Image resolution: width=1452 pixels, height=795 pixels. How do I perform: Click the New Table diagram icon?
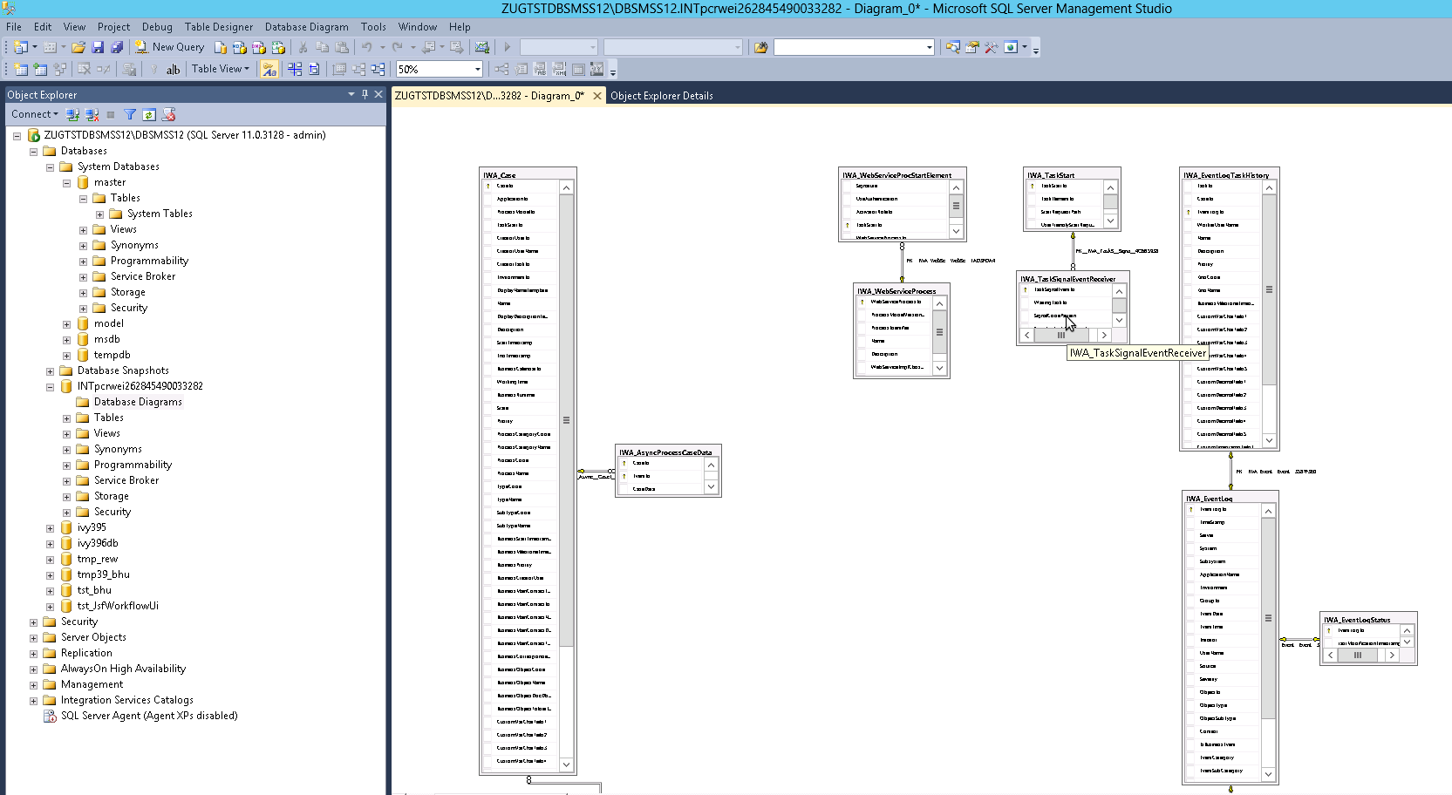pyautogui.click(x=21, y=69)
